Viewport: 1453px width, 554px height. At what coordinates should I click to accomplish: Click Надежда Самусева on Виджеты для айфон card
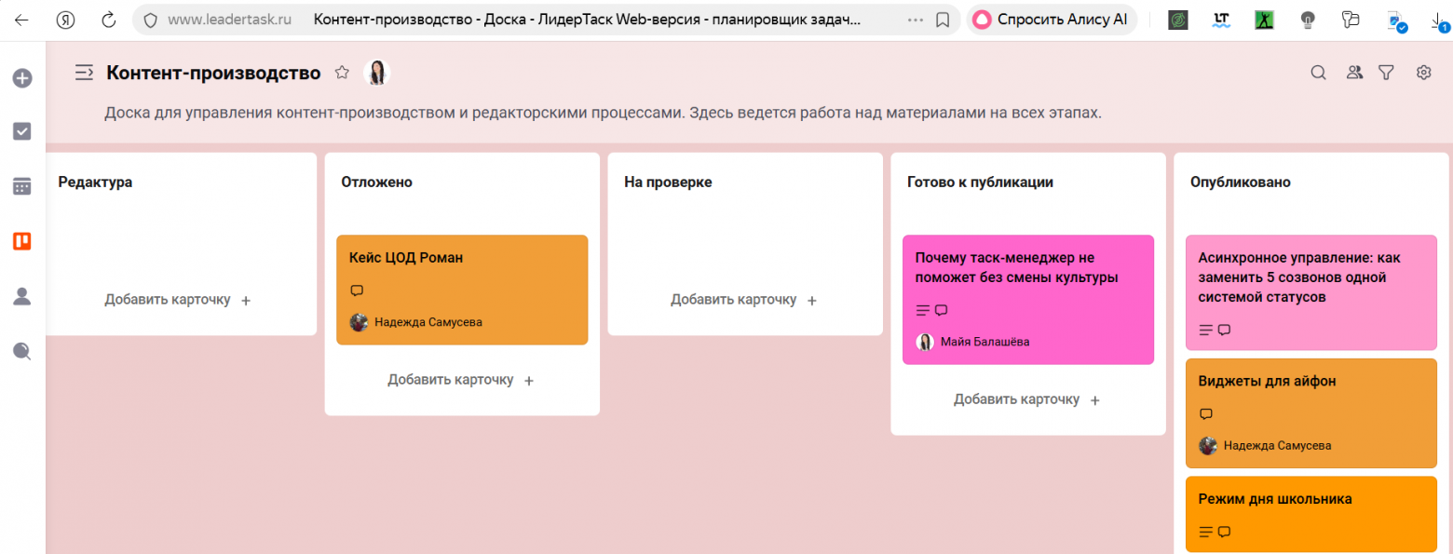(1277, 445)
